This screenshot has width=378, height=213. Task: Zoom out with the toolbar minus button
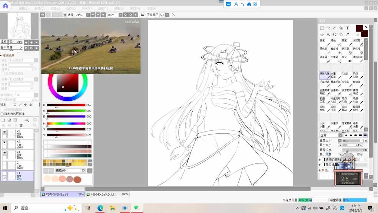coord(93,15)
